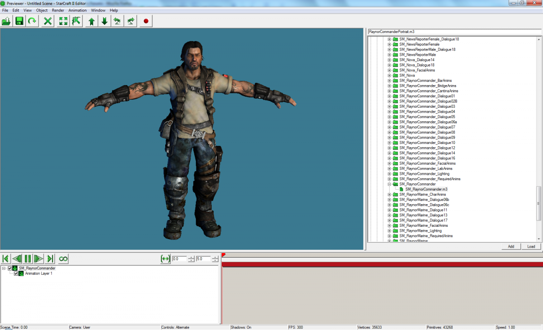The image size is (543, 330).
Task: Open the Object menu
Action: 42,10
